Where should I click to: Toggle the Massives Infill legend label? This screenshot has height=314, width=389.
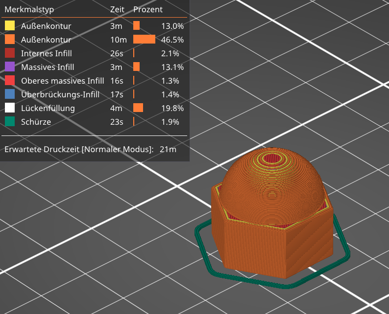tap(48, 67)
